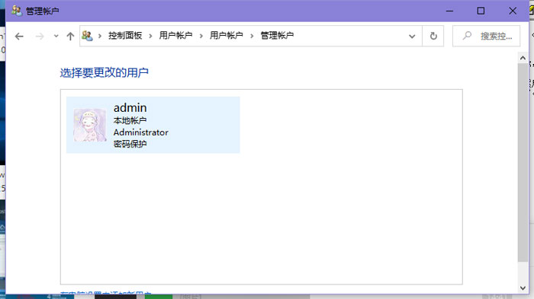Maximize the 管理帐户 window
The width and height of the screenshot is (534, 299).
(x=481, y=11)
